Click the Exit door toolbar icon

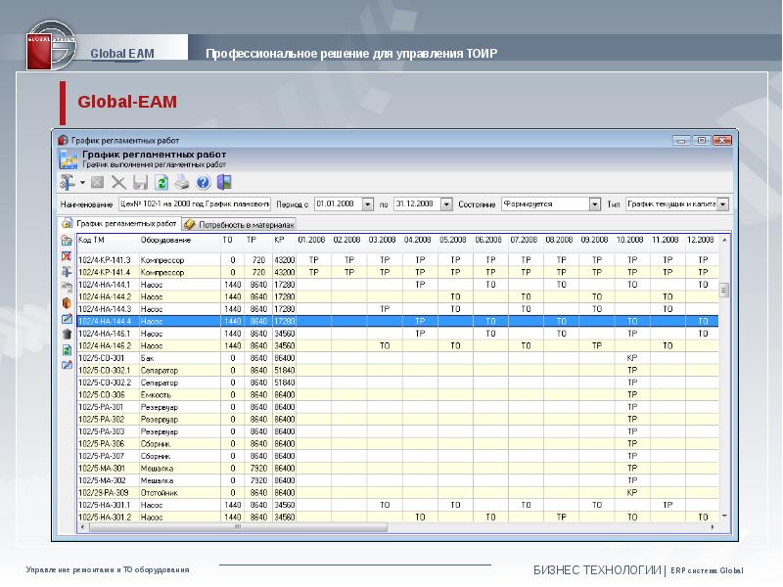click(x=224, y=183)
